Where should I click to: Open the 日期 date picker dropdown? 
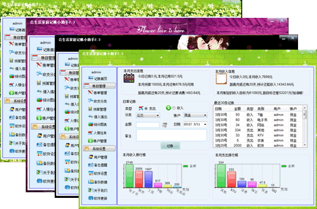coord(205,124)
